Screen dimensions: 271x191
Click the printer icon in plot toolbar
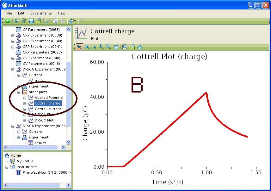(132, 47)
